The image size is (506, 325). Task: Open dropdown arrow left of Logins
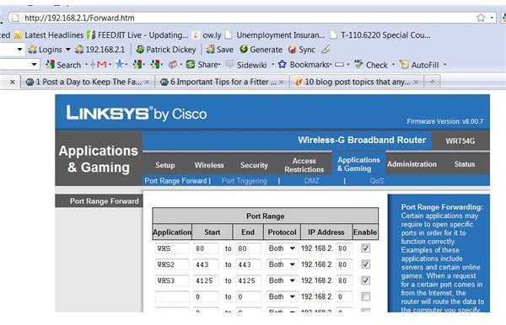tap(19, 50)
